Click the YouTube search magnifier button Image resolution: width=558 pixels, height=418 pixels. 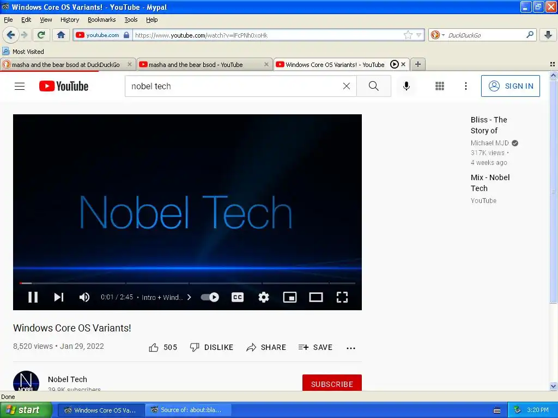374,86
